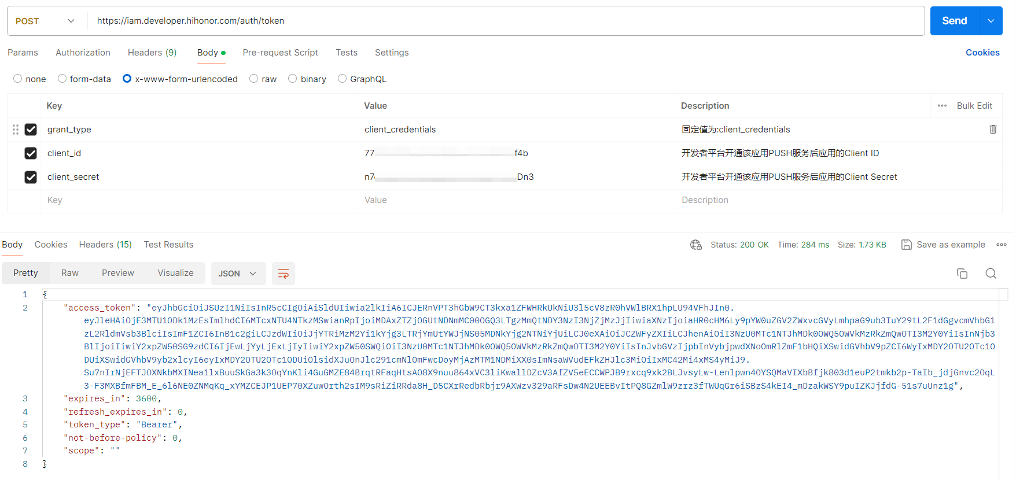The image size is (1016, 480).
Task: Open search in response body
Action: pos(991,274)
